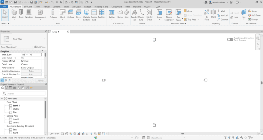The height and width of the screenshot is (140, 263).
Task: Click the View Scale value field
Action: tap(31, 54)
